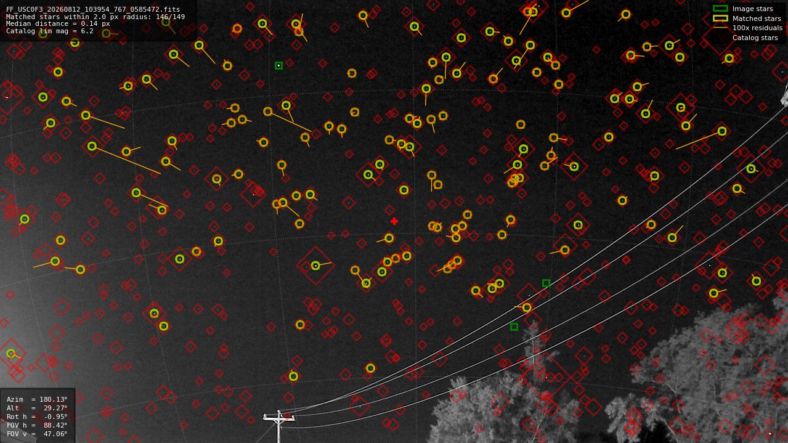Select matched star circle nearest utility pole
The width and height of the screenshot is (788, 443).
point(293,376)
